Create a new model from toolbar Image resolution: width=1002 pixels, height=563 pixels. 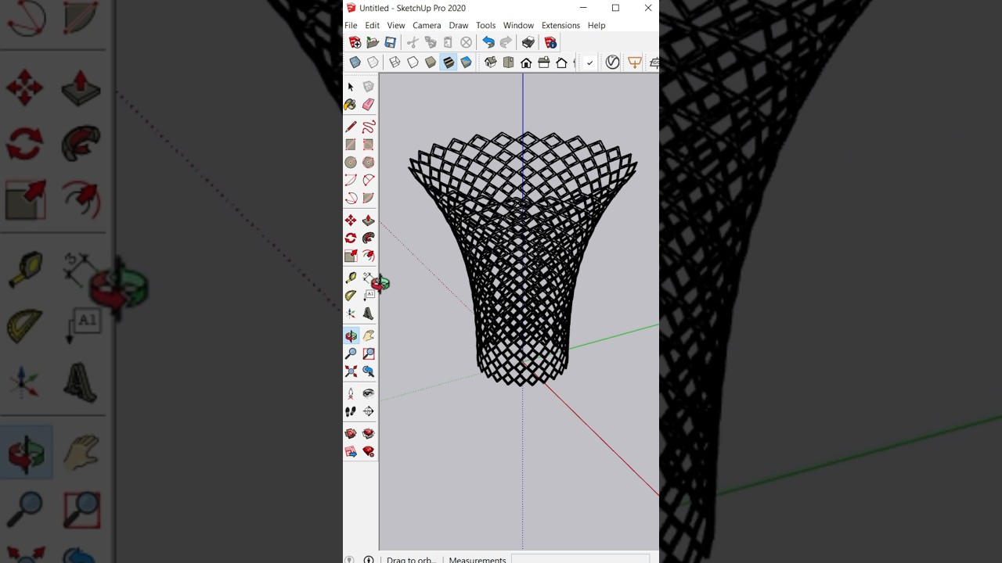coord(355,42)
